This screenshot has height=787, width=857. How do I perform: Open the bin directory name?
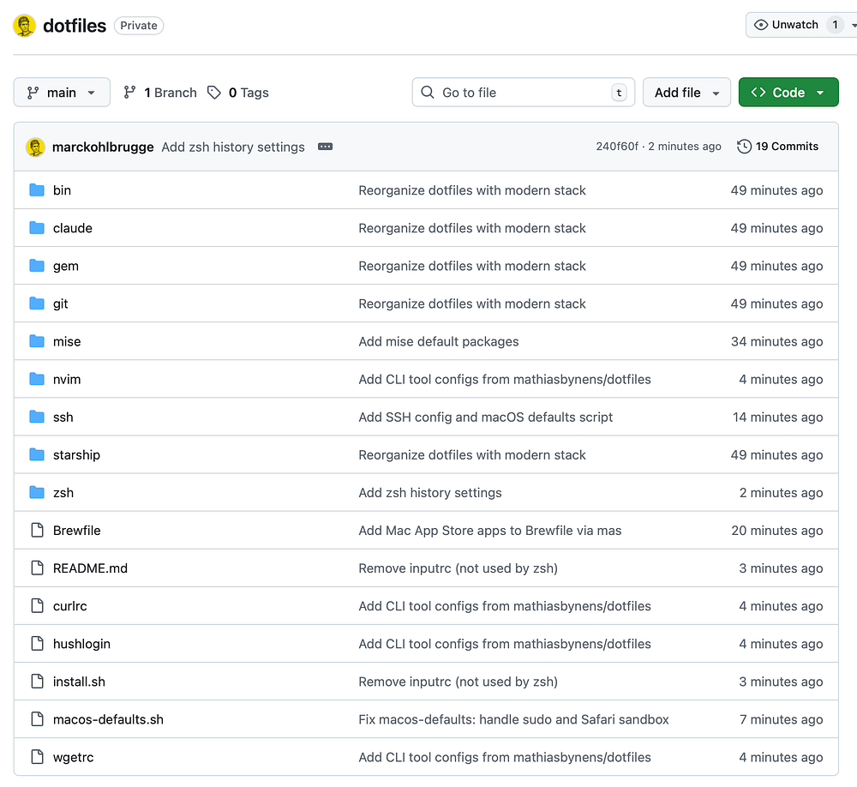pyautogui.click(x=62, y=190)
